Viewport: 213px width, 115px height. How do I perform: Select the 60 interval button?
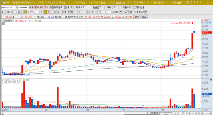(96, 12)
